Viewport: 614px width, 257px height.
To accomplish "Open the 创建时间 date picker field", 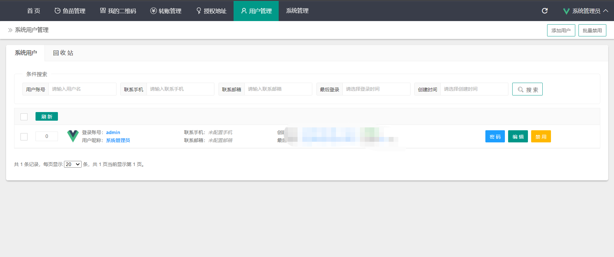I will [474, 89].
